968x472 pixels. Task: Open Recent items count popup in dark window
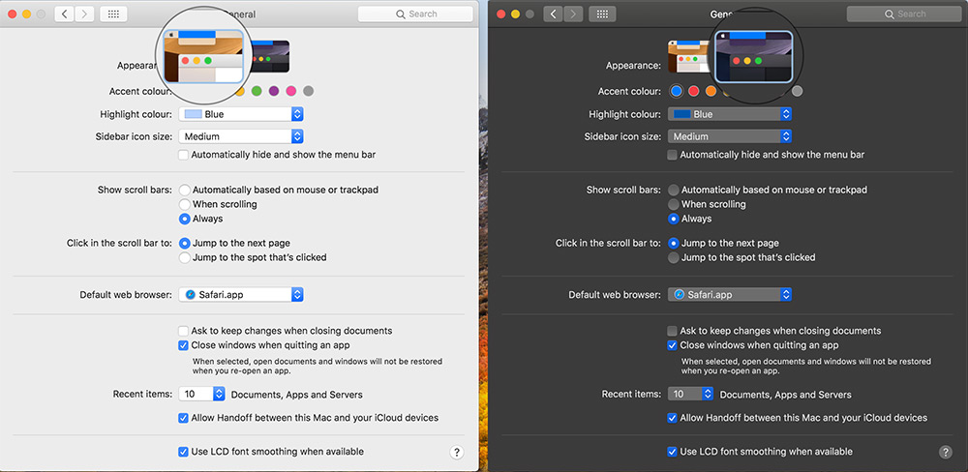(691, 395)
